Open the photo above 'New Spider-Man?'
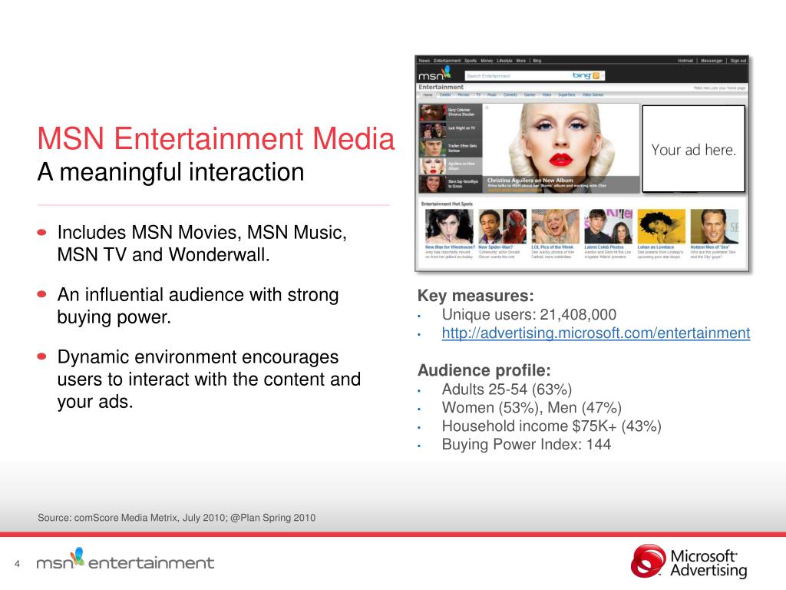This screenshot has height=590, width=786. pyautogui.click(x=502, y=227)
